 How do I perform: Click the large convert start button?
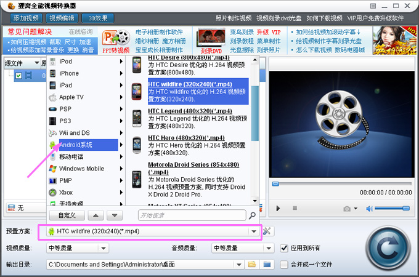click(388, 248)
